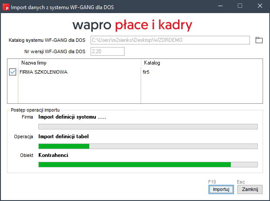Click the Importuj button

click(221, 190)
